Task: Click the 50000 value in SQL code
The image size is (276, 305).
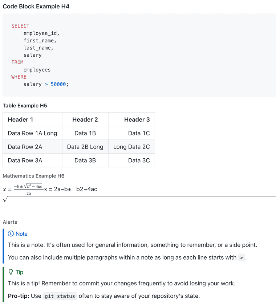Action: pyautogui.click(x=58, y=84)
